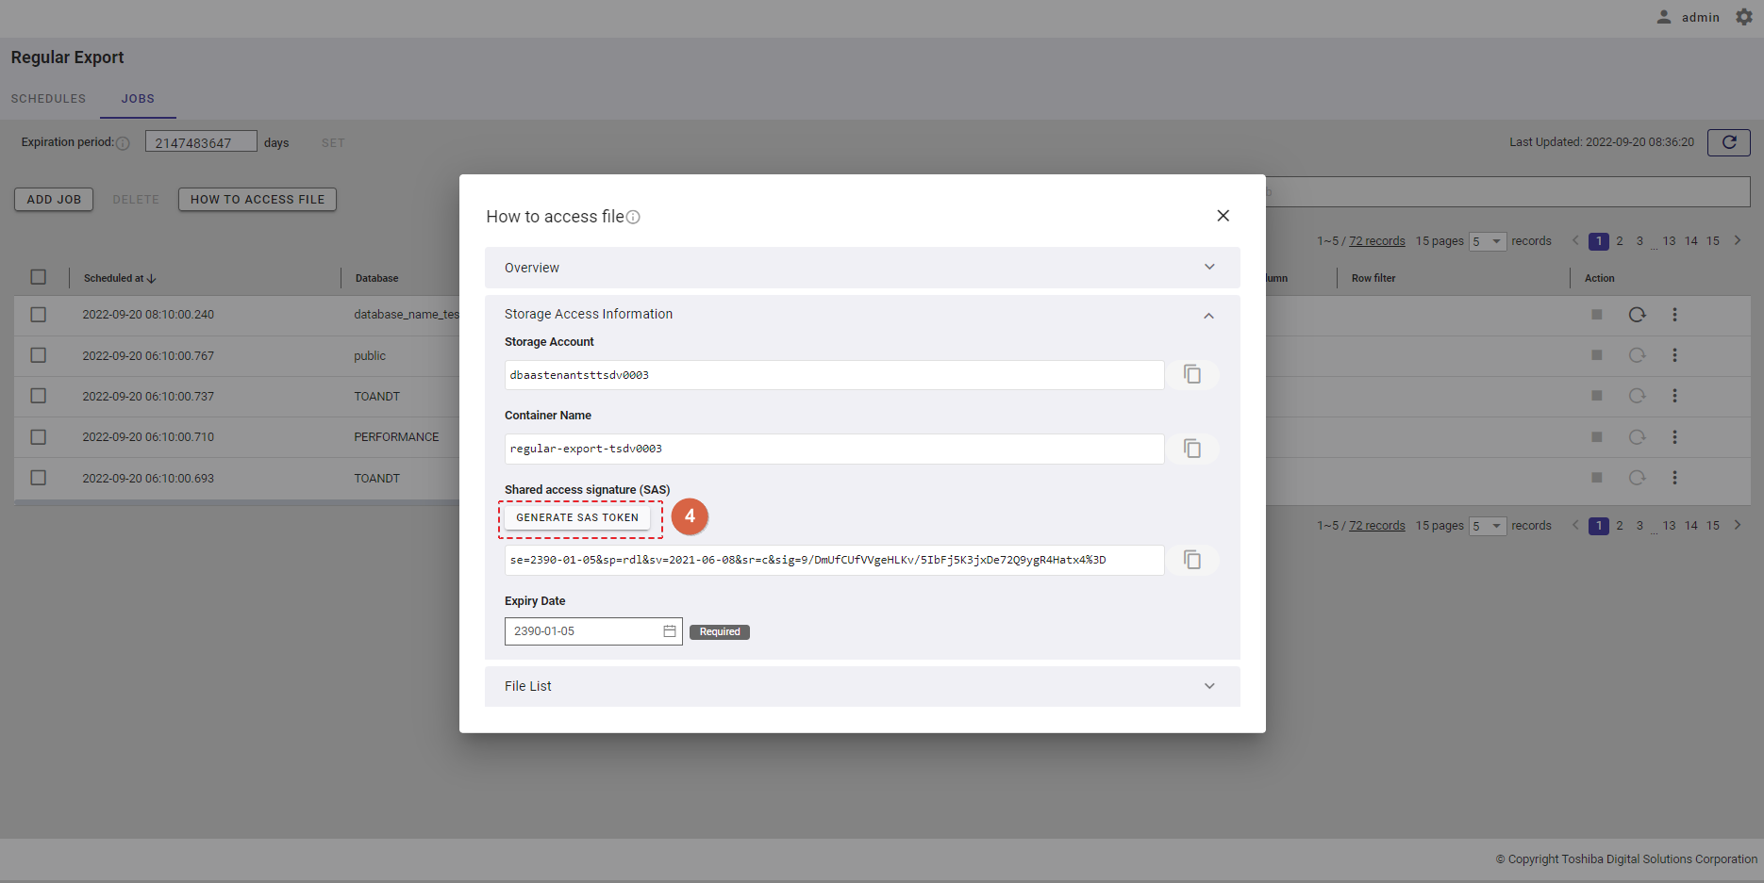Close the How to access file dialog
This screenshot has width=1764, height=883.
pos(1223,216)
